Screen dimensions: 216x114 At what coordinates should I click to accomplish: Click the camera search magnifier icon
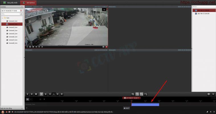pyautogui.click(x=21, y=14)
